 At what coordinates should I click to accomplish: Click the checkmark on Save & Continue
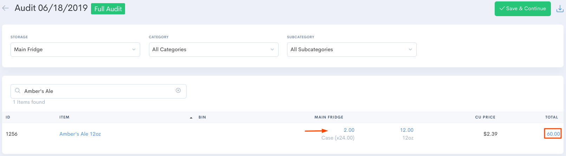point(502,8)
